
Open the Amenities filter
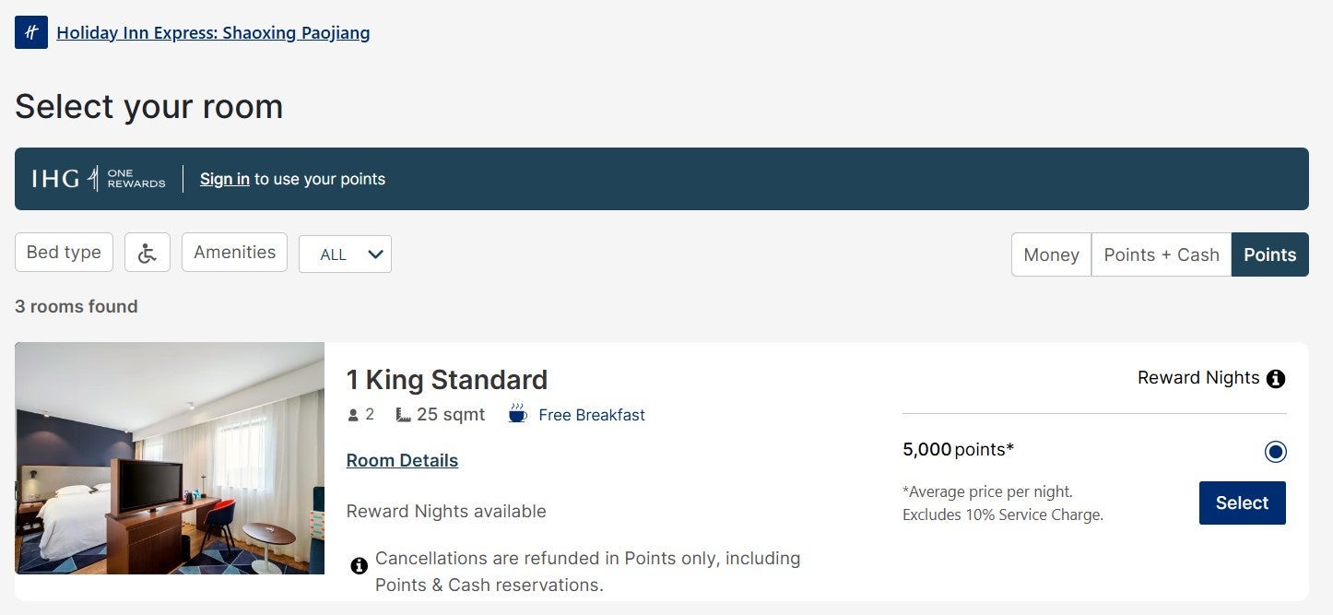[234, 253]
